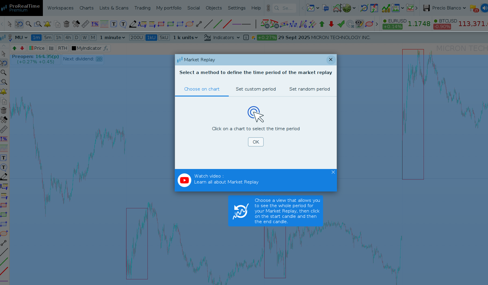
Task: Select the percent change tool in top toolbar
Action: pos(95,24)
